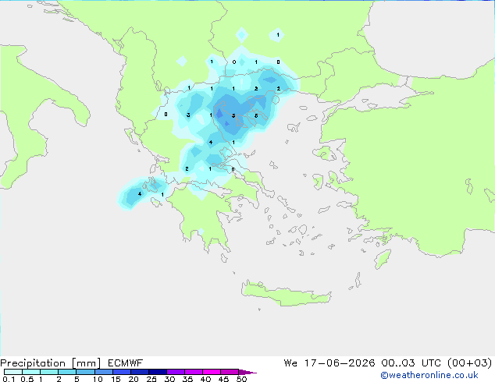Select the legend swatch between 15 and 20
The image size is (495, 382).
click(121, 372)
